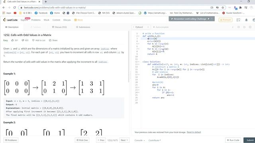Screen dimensions: 255x143
Task: Reload the LeetCode page
Action: (x=14, y=8)
